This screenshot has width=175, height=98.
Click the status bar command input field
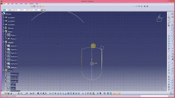154,96
